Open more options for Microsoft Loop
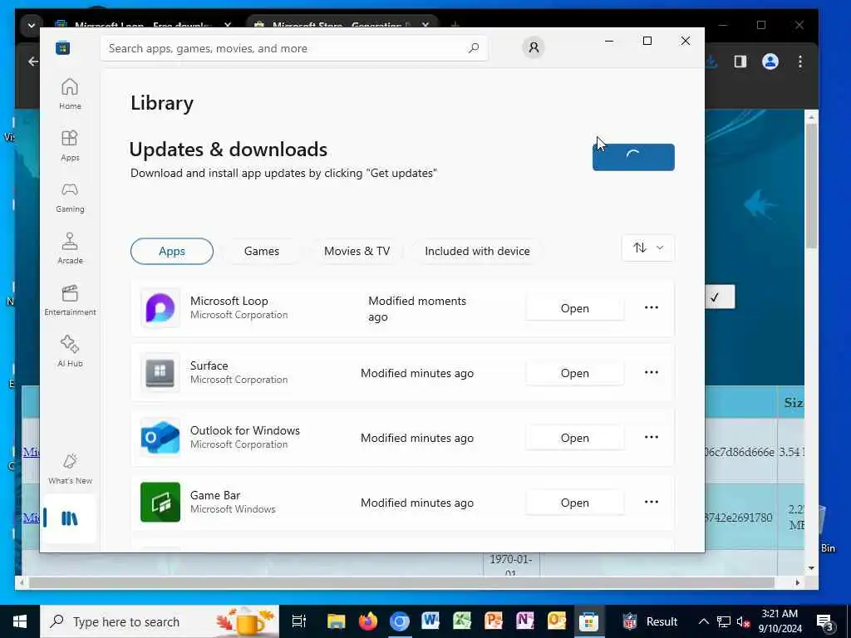 (652, 307)
